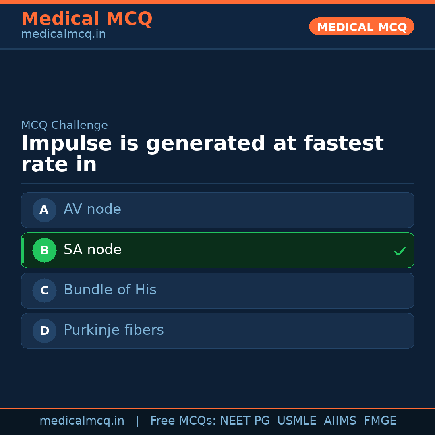Select answer option Bundle of His

click(x=217, y=290)
